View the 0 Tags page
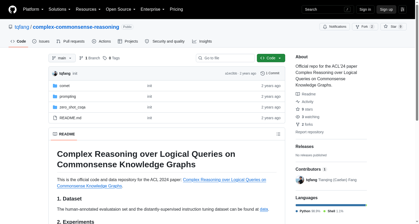419x224 pixels. [111, 58]
